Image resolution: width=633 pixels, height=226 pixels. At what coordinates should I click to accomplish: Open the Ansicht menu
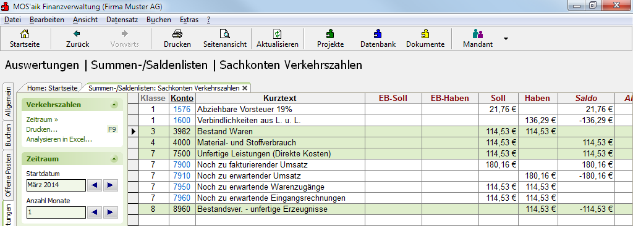click(85, 20)
